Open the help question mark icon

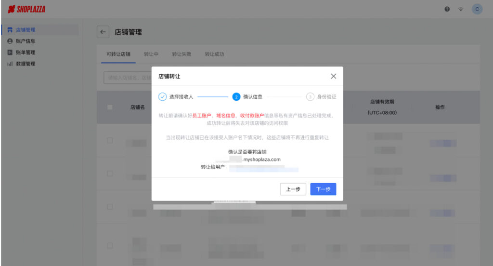(x=447, y=9)
